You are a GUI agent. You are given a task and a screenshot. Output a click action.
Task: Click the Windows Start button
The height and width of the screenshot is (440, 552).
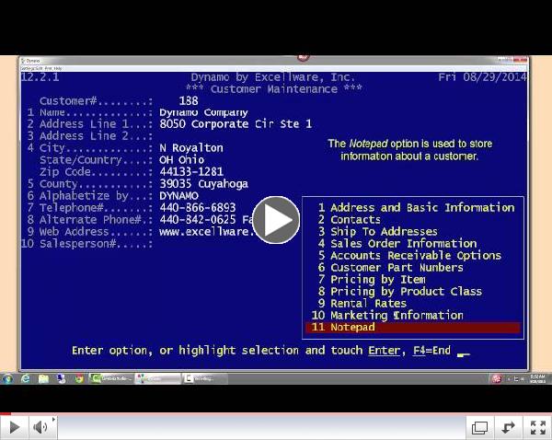8,378
